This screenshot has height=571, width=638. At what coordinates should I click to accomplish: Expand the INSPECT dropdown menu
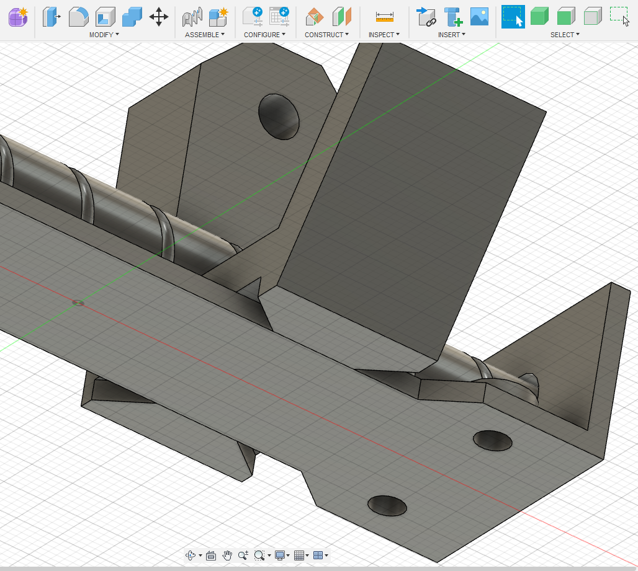click(384, 35)
